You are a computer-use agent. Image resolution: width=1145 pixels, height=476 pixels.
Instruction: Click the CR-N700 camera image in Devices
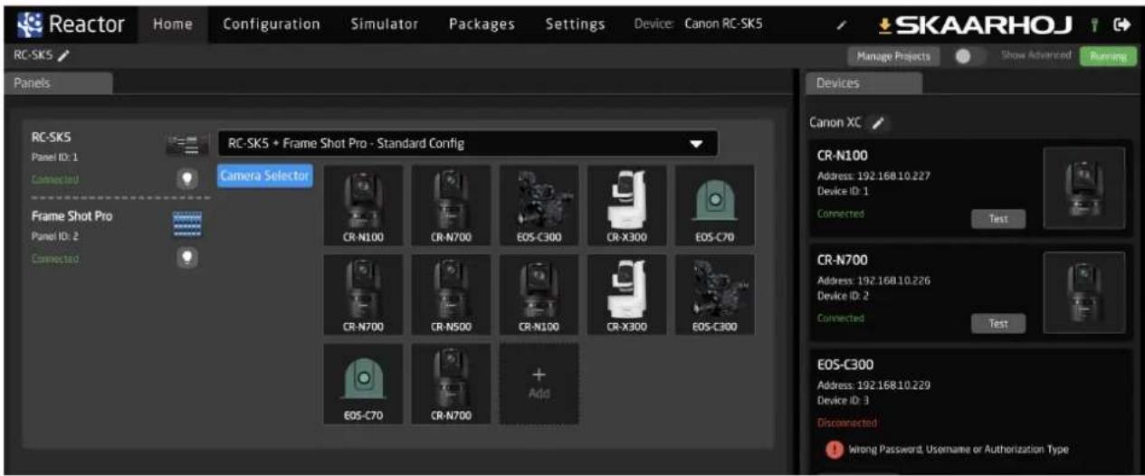pyautogui.click(x=1084, y=292)
